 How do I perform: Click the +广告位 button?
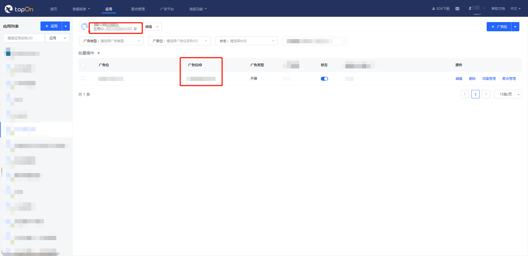pyautogui.click(x=499, y=27)
